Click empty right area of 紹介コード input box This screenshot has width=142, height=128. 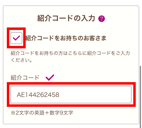click(96, 94)
